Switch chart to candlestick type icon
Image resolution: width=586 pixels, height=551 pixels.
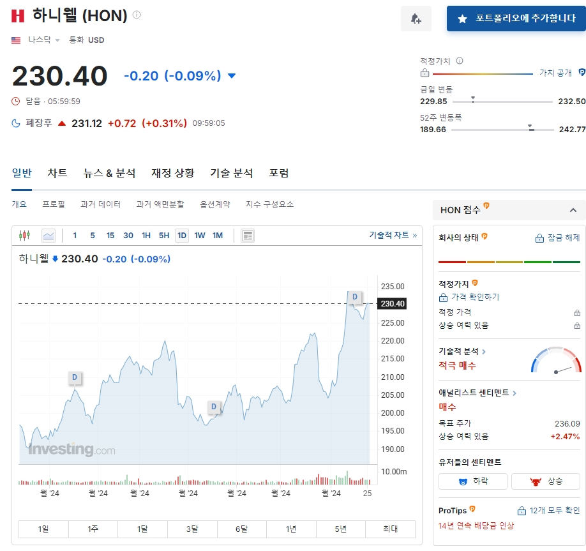[24, 236]
